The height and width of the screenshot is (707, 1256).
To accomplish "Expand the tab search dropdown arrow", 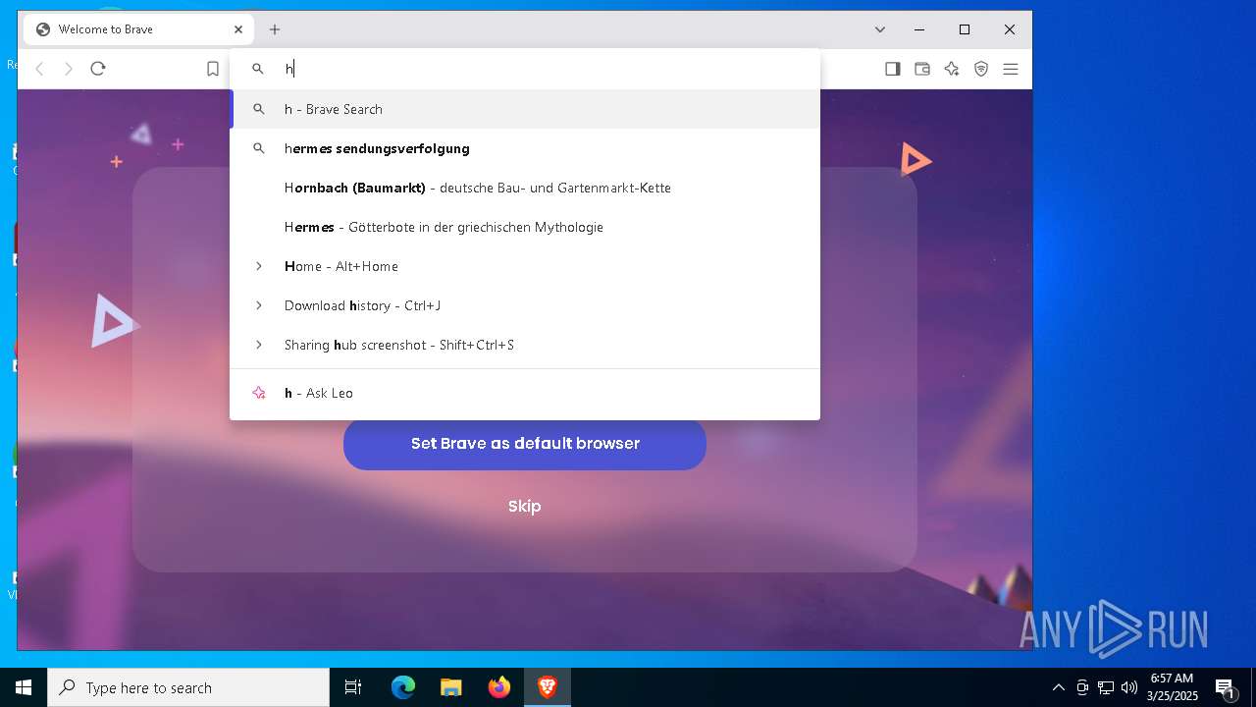I will click(x=880, y=29).
